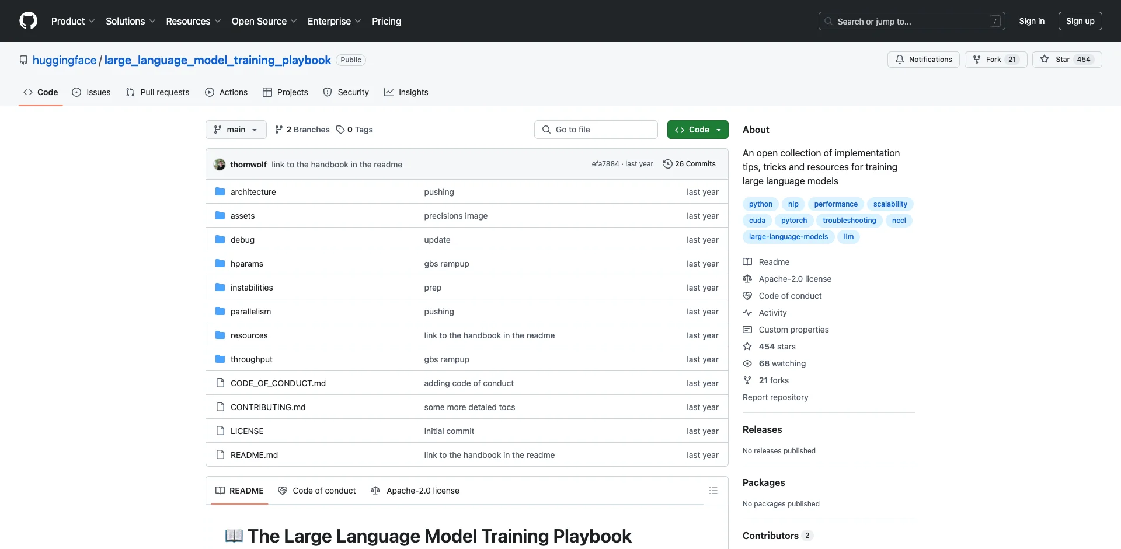This screenshot has width=1121, height=549.
Task: Click the CODE_OF_CONDUCT.md file icon
Action: [220, 383]
